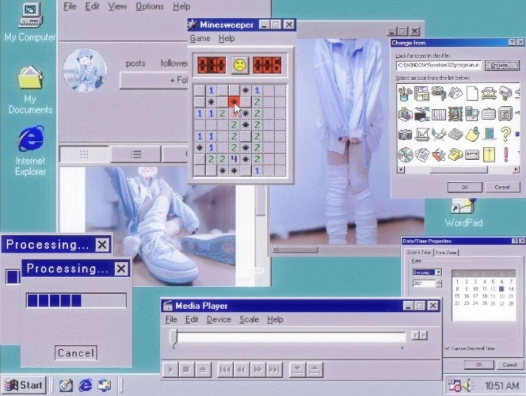Click the red exploded mine cell in Minesweeper
The height and width of the screenshot is (396, 526).
[x=234, y=102]
